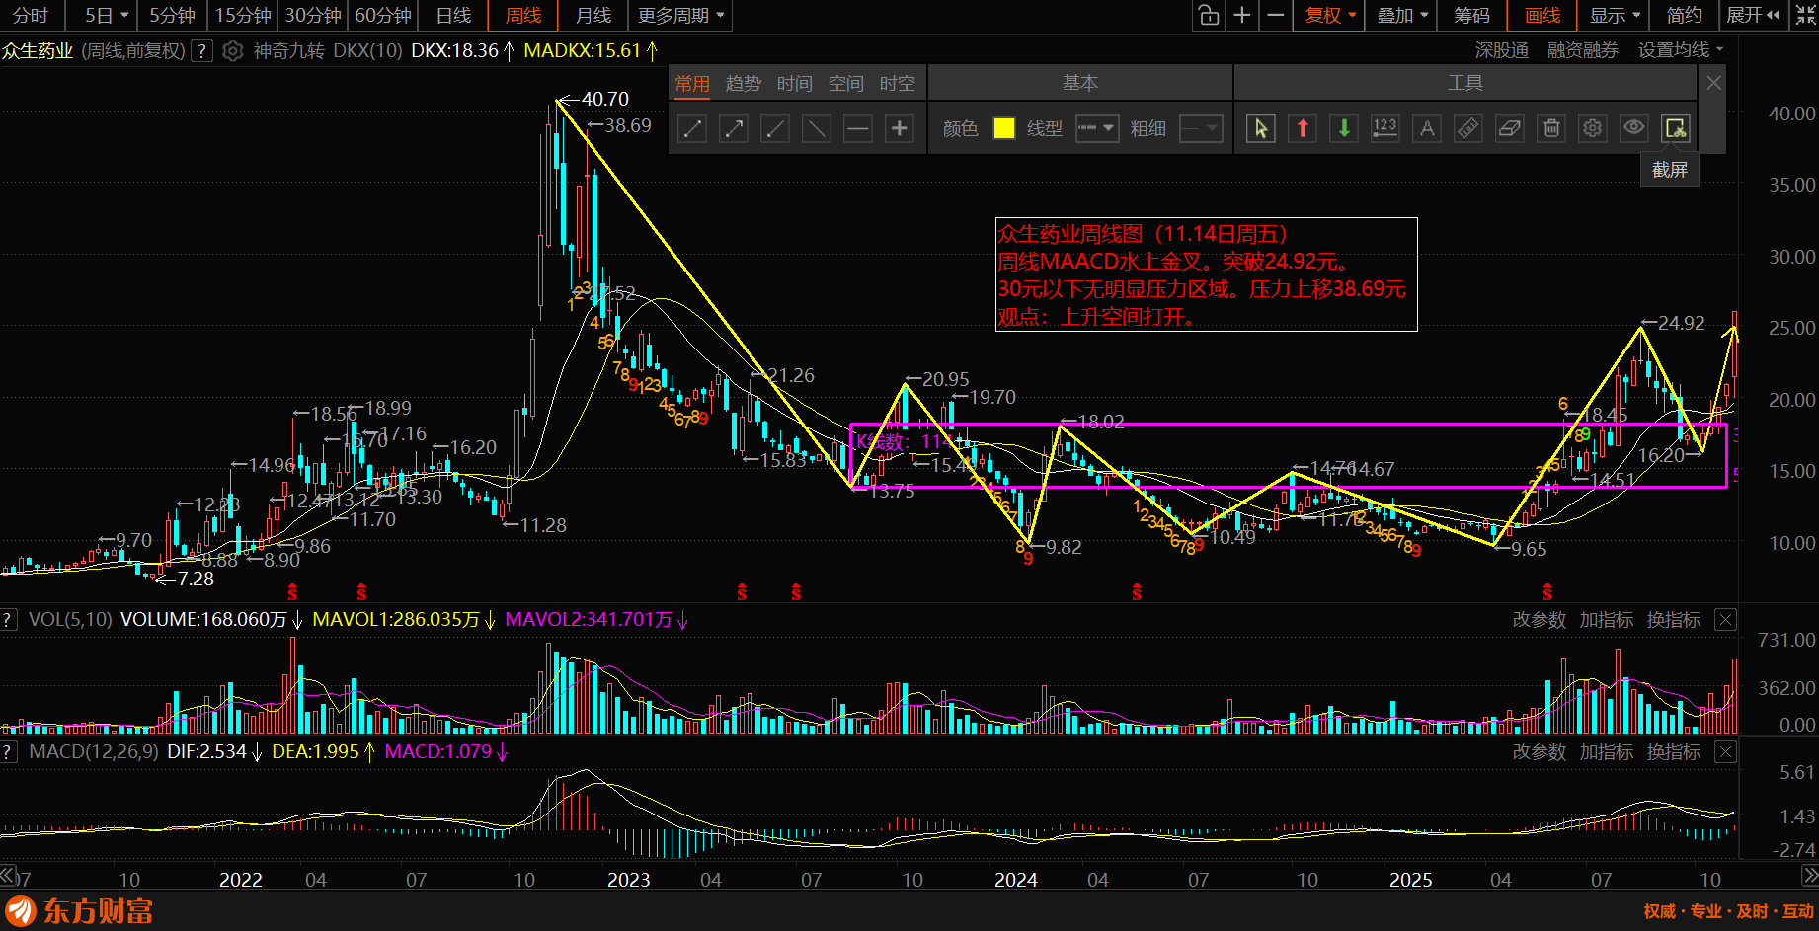This screenshot has height=931, width=1819.
Task: Click 改参数 in the VOL panel
Action: (x=1540, y=620)
